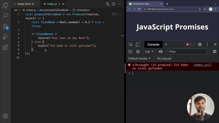Click the address bar URL field
The height and width of the screenshot is (123, 219).
pos(171,9)
